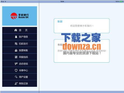Click the iPad label in status bar
Screen dimensions: 124x93
(3, 2)
